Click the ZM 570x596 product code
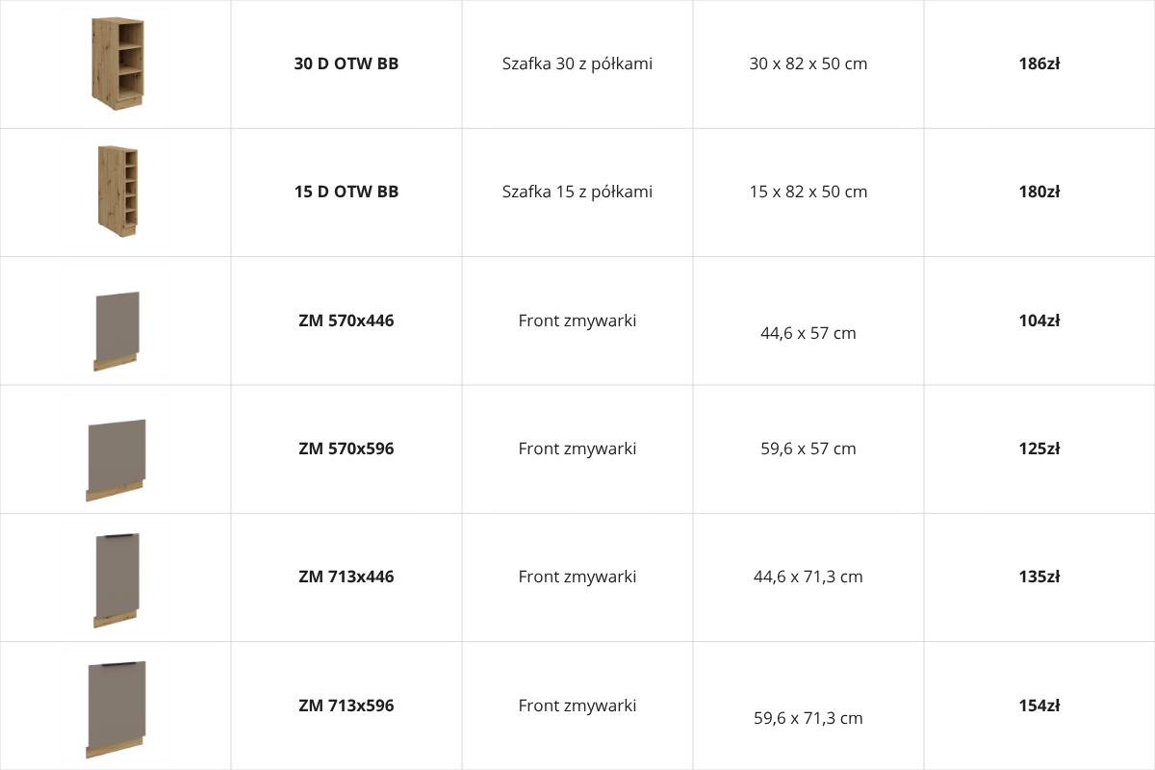 (346, 449)
